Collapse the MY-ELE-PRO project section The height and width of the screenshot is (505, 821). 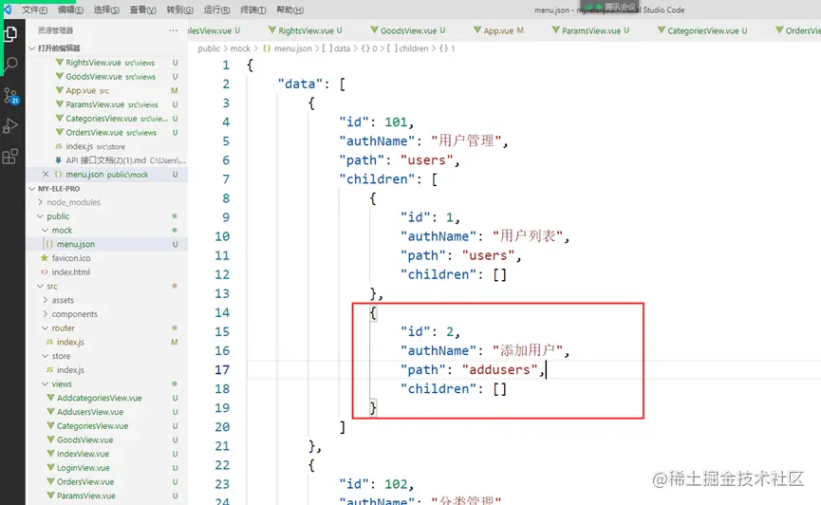[x=59, y=189]
